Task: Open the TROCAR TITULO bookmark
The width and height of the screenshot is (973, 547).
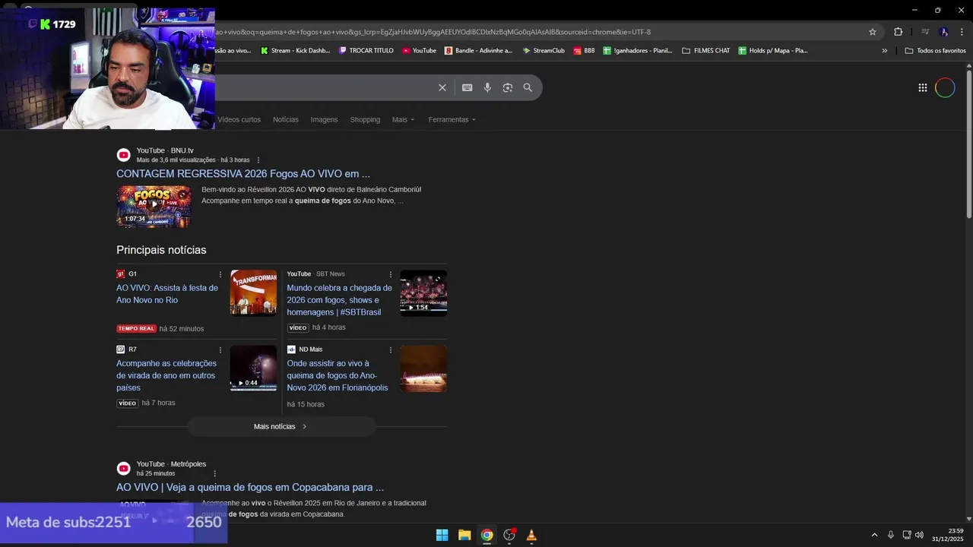Action: pyautogui.click(x=366, y=51)
